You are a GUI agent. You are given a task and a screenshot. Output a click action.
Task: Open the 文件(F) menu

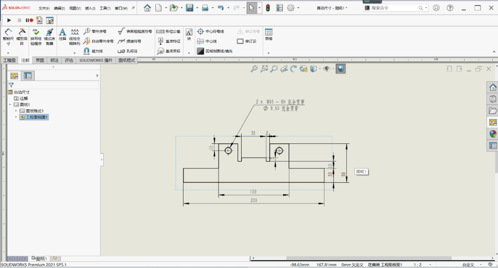(44, 8)
